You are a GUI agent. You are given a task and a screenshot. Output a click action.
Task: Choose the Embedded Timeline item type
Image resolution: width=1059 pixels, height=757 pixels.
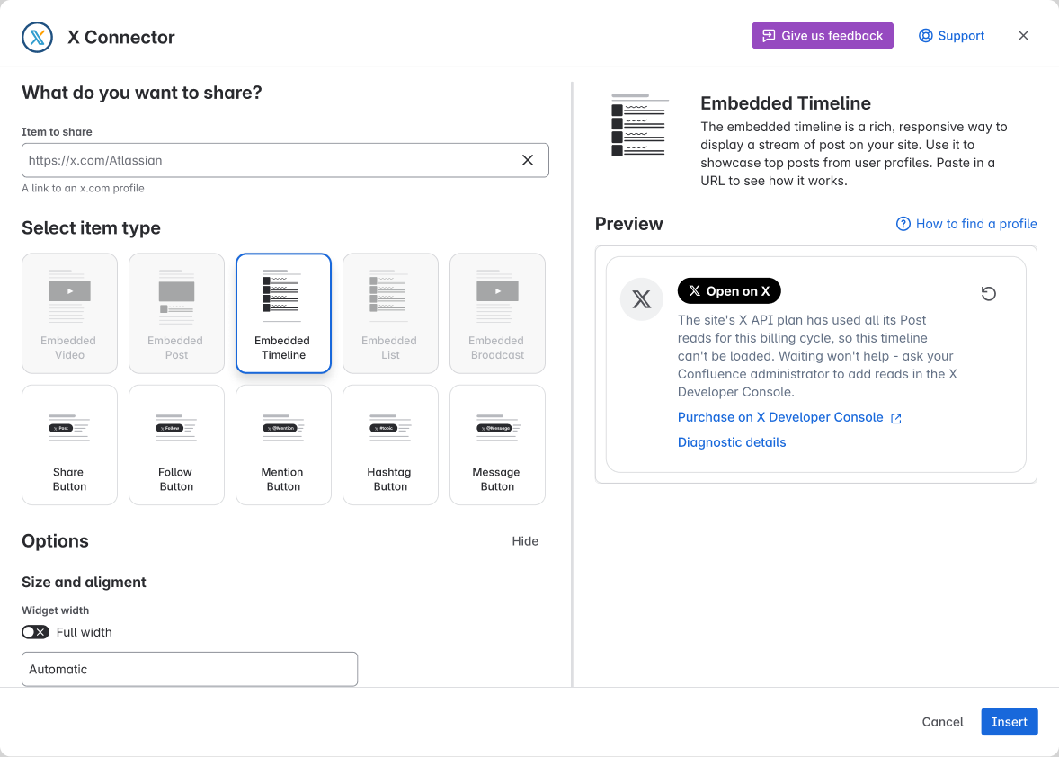pos(284,314)
